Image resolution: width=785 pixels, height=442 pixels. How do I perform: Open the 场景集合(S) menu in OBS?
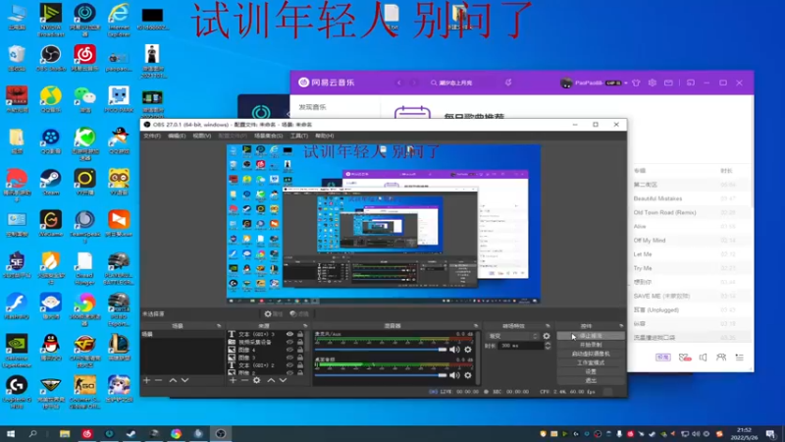tap(268, 136)
